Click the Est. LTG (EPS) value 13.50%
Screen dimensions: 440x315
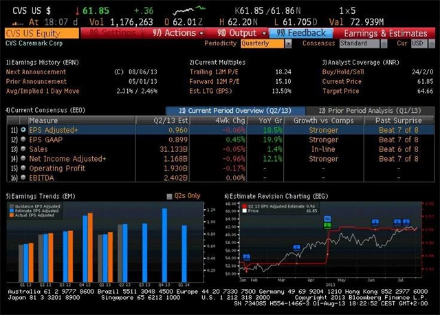click(x=281, y=91)
